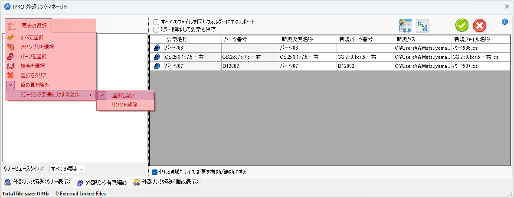The width and height of the screenshot is (514, 198).
Task: Open ツリービュースタイル dropdown
Action: coord(67,169)
